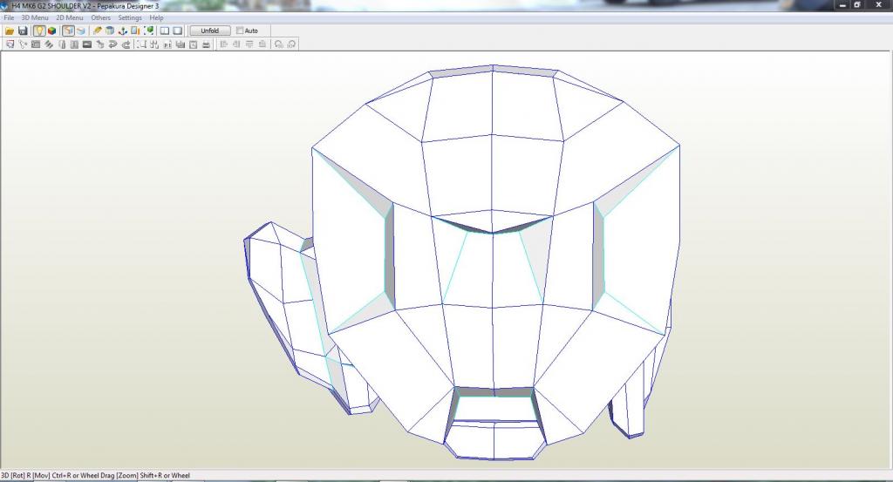Switch to single pane view layout

178,31
